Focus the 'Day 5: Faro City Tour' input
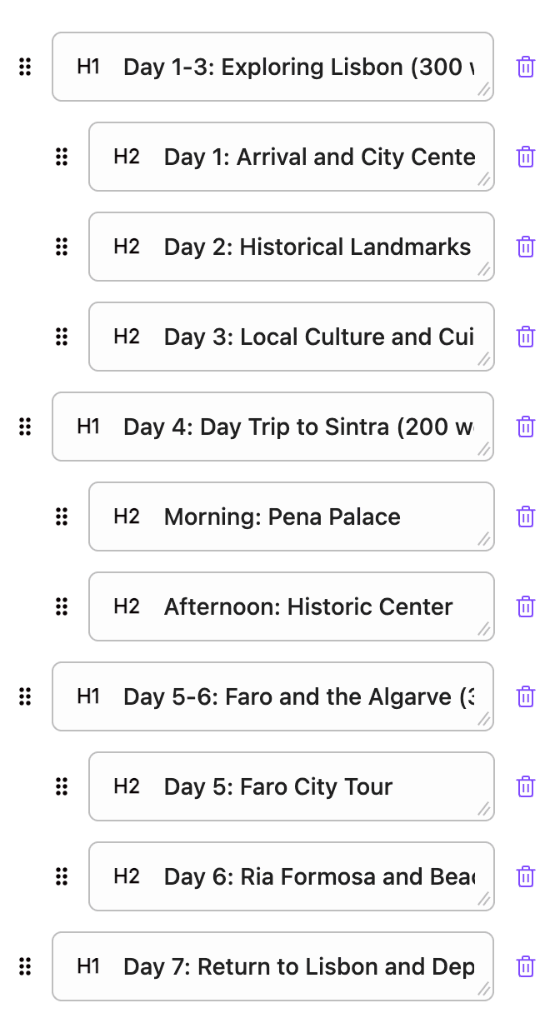 (317, 787)
